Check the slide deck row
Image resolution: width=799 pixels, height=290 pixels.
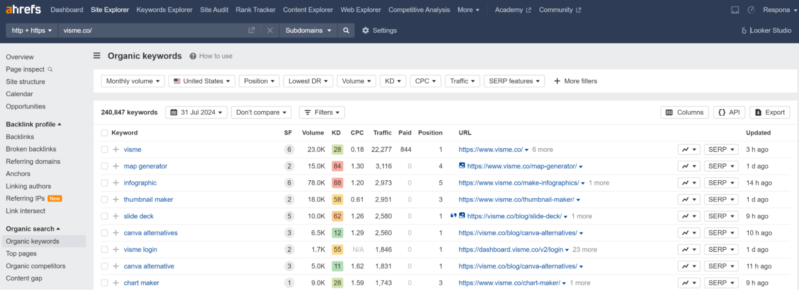tap(104, 216)
